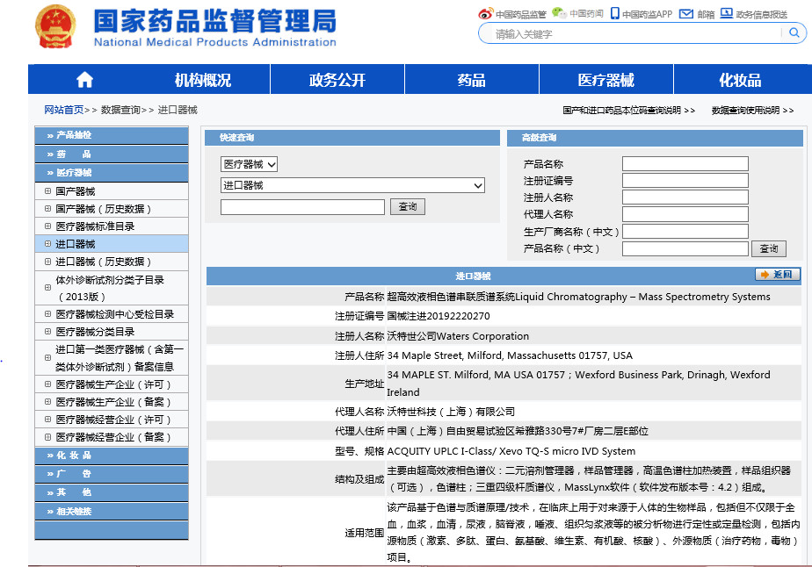Click the 注册证编号 input field
Viewport: 812px width, 567px height.
pyautogui.click(x=685, y=181)
